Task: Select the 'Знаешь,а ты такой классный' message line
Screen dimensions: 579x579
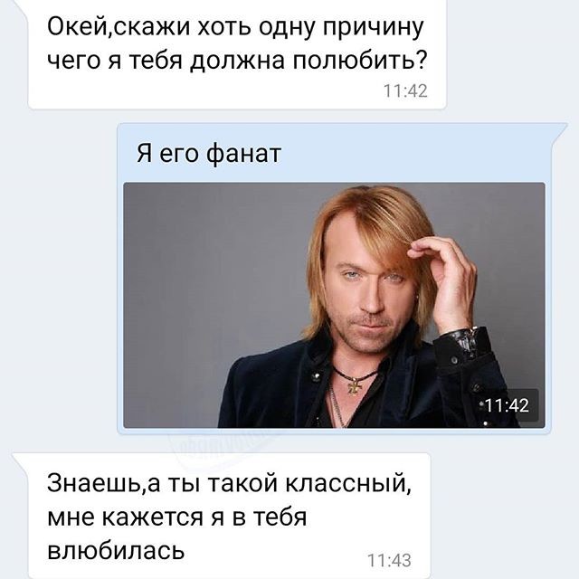Action: [x=229, y=483]
